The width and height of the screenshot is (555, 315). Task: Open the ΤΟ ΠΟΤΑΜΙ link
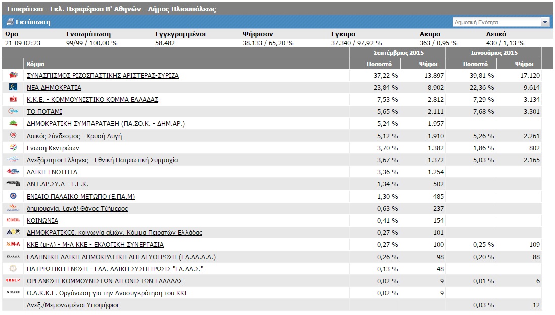point(44,111)
